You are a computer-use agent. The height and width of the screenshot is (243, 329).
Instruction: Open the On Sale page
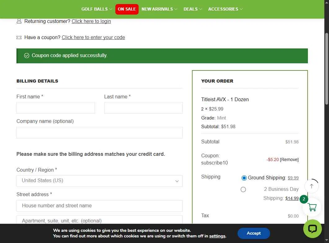point(127,9)
